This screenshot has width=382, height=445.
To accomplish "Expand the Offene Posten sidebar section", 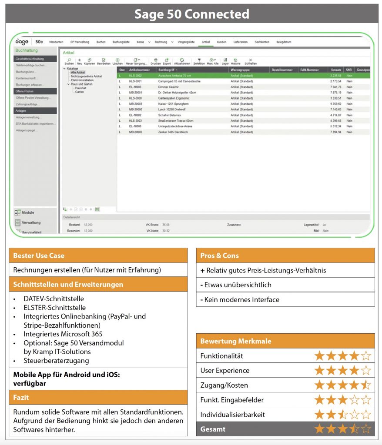I will [x=35, y=91].
